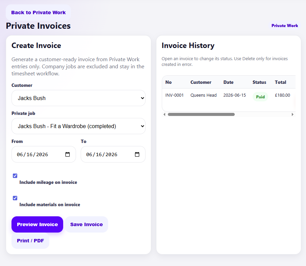The image size is (306, 266).
Task: Uncheck Include mileage on invoice
Action: click(x=15, y=176)
